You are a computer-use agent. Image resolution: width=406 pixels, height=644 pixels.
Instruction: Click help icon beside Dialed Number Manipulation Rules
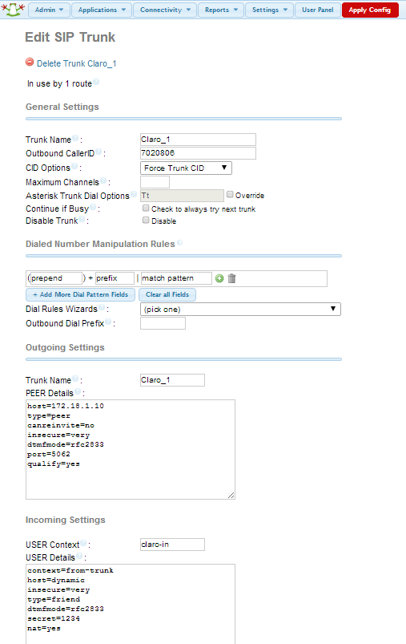[x=179, y=243]
